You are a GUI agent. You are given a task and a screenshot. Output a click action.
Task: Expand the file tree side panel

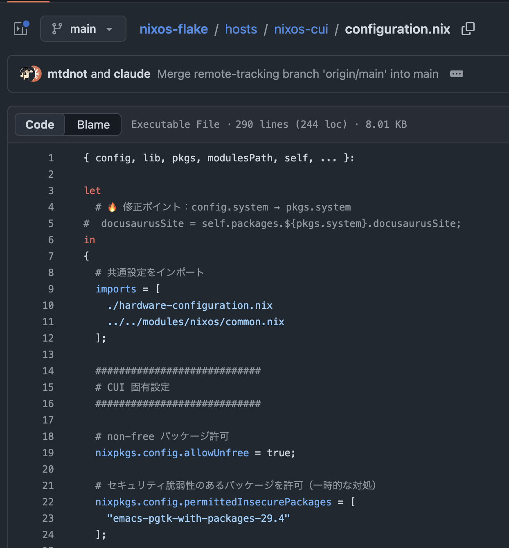click(x=21, y=29)
